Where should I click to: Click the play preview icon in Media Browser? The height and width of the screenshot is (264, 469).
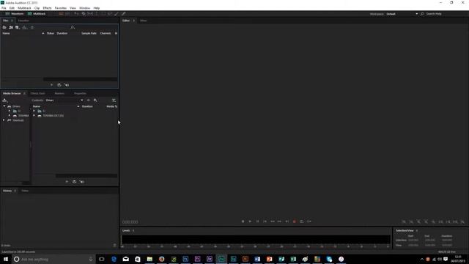[67, 182]
